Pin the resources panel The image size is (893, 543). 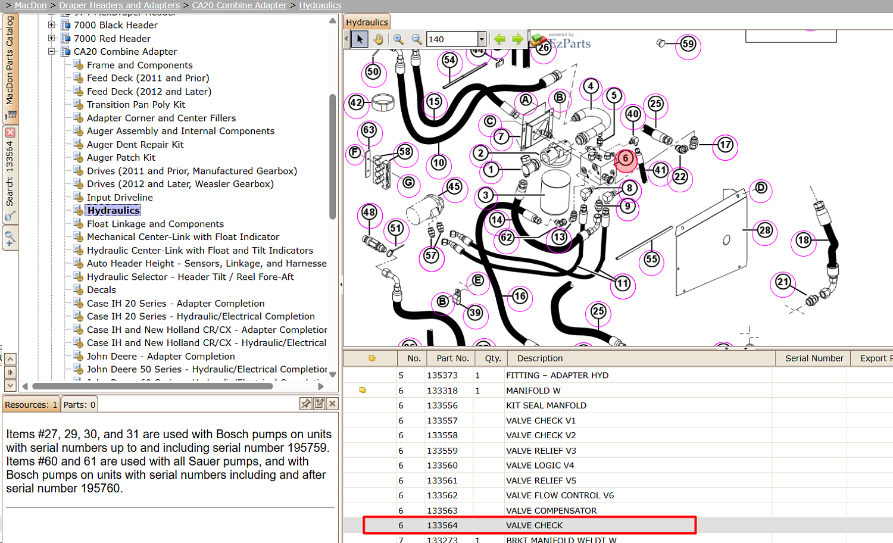tap(306, 404)
